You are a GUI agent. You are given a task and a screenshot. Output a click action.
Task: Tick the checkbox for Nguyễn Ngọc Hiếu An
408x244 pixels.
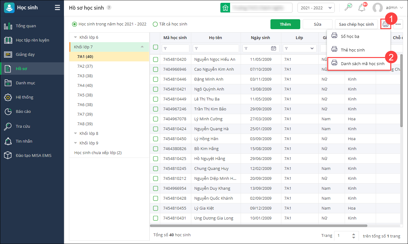click(x=156, y=59)
